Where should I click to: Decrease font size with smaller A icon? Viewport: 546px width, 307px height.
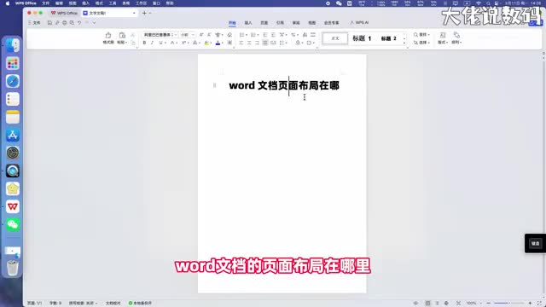click(x=209, y=35)
